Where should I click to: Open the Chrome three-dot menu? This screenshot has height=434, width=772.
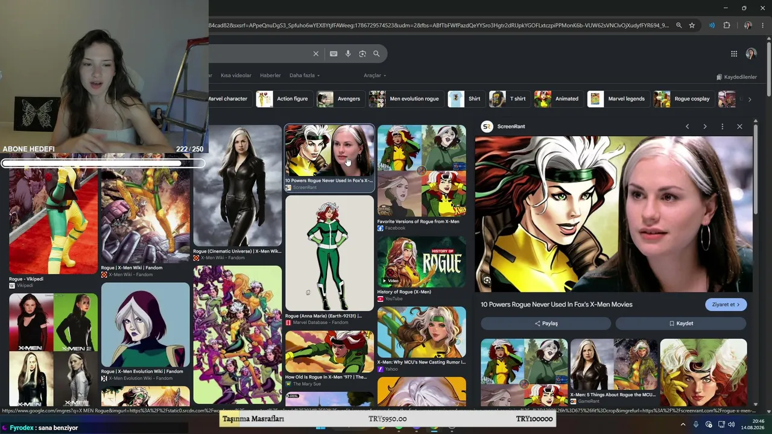click(x=763, y=25)
